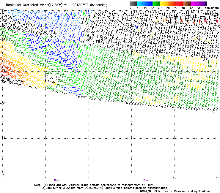
Task: Select the '-58' latitude axis label
Action: pyautogui.click(x=3, y=138)
